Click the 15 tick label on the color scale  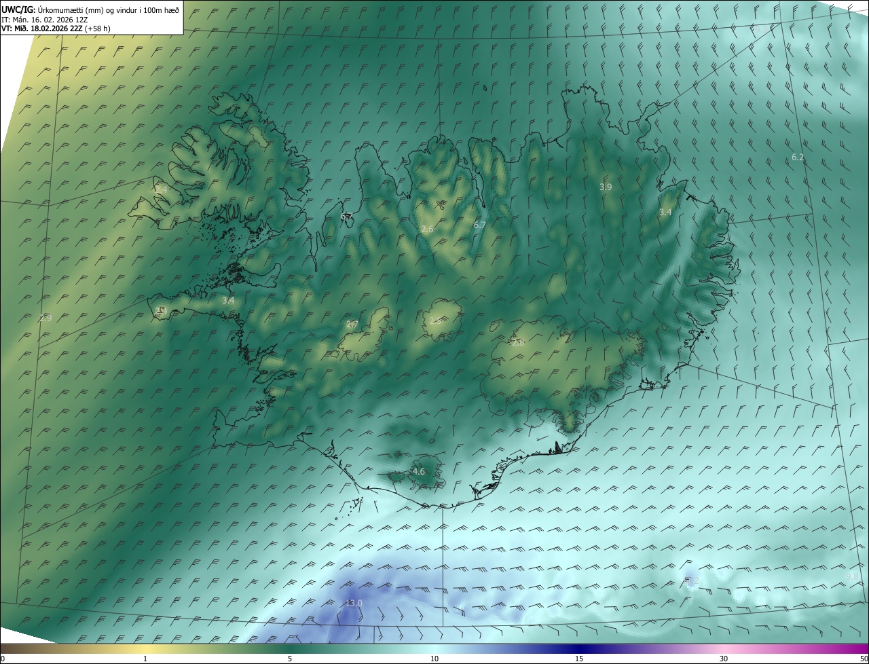[579, 659]
